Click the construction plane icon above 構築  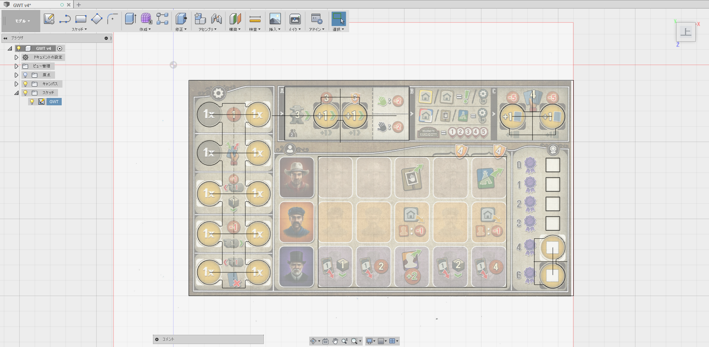(x=235, y=19)
